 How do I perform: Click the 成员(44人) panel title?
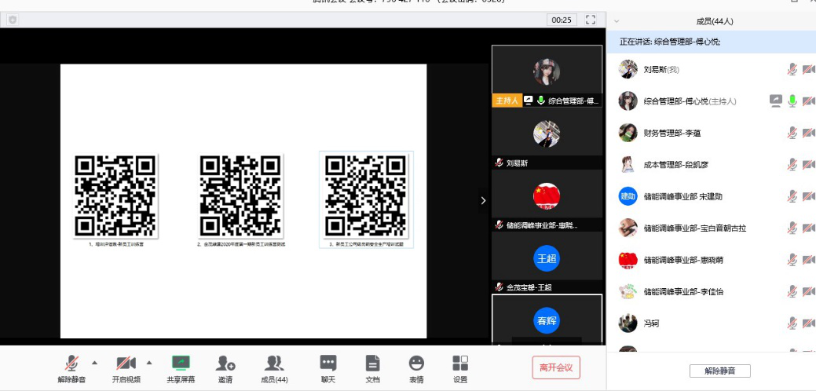coord(715,21)
